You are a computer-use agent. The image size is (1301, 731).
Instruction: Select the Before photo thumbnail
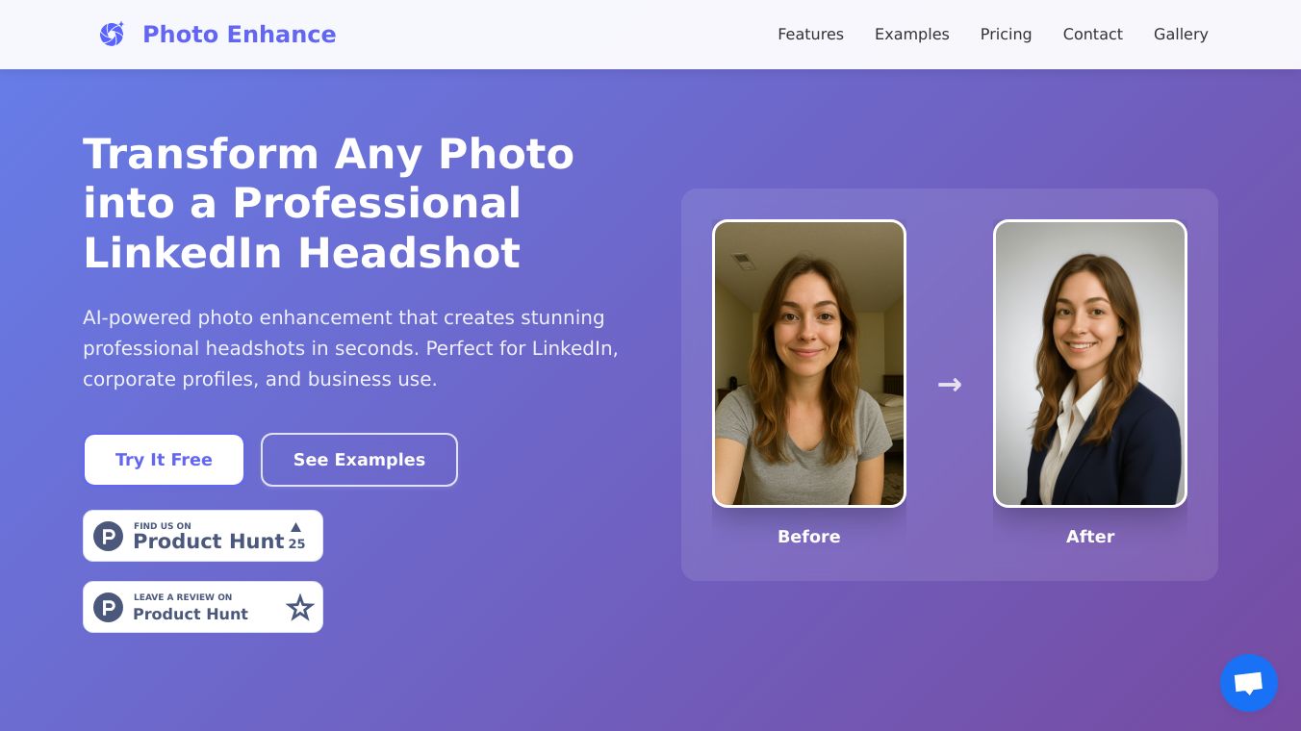(x=809, y=364)
